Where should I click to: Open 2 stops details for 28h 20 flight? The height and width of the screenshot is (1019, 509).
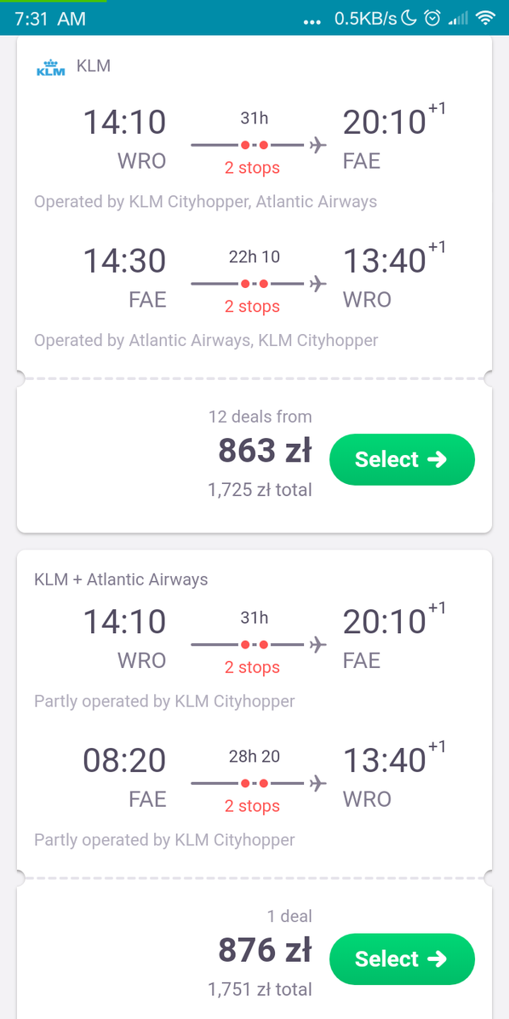[252, 806]
